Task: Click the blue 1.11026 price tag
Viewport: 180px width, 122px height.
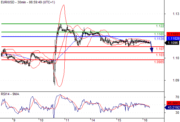Action: click(173, 38)
